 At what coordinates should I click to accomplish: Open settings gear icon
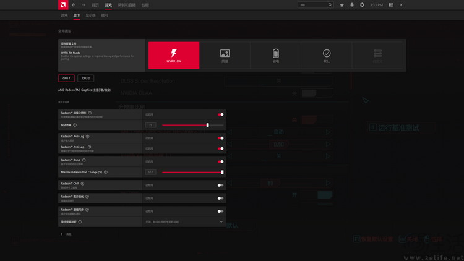click(x=362, y=5)
